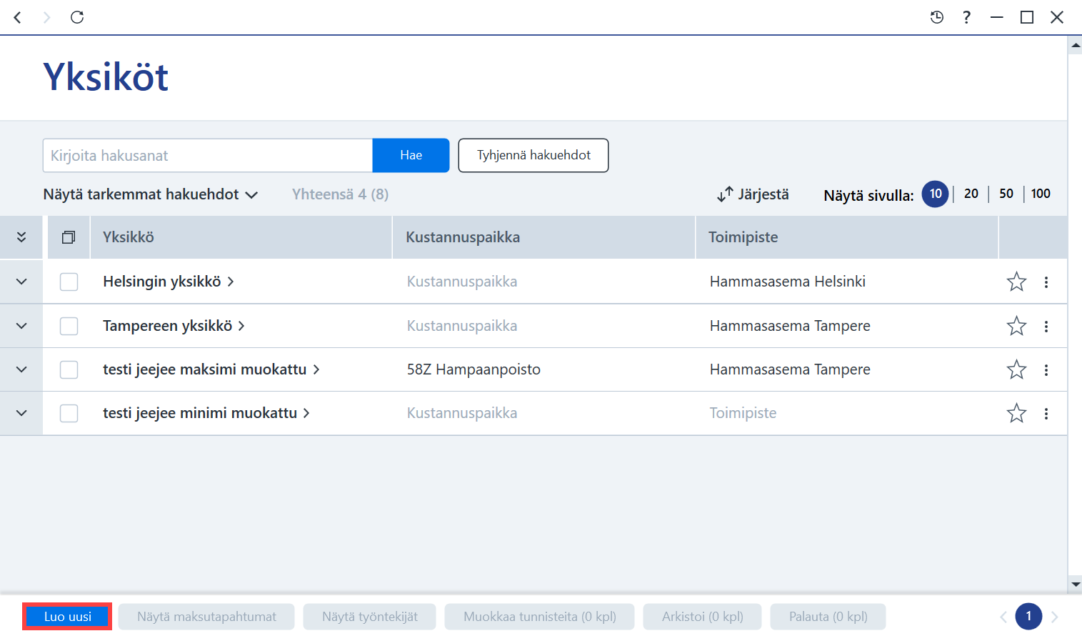Open the history clock icon

pos(937,17)
